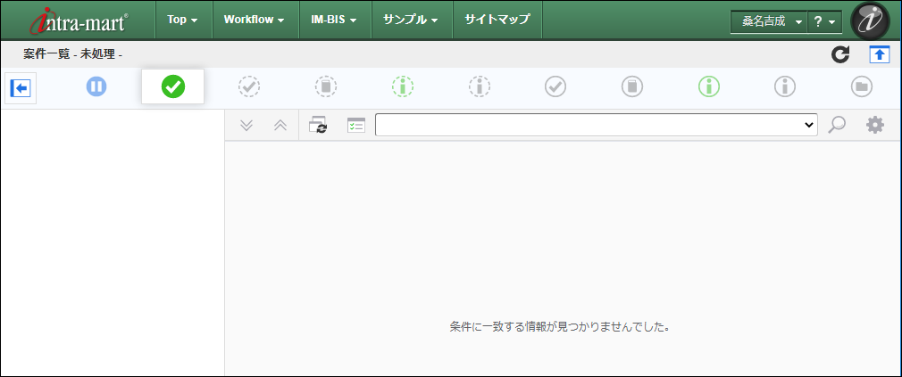Click the black reload arrow icon

[840, 55]
